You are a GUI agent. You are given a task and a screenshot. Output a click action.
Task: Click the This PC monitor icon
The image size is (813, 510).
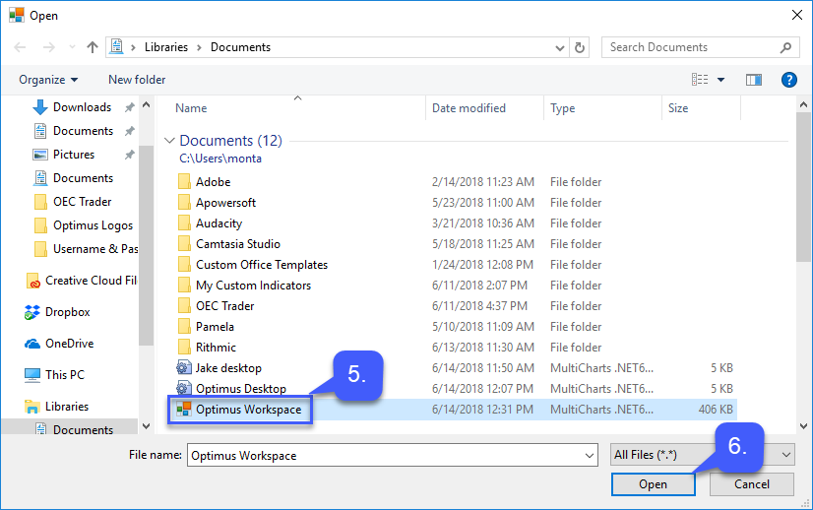point(32,375)
